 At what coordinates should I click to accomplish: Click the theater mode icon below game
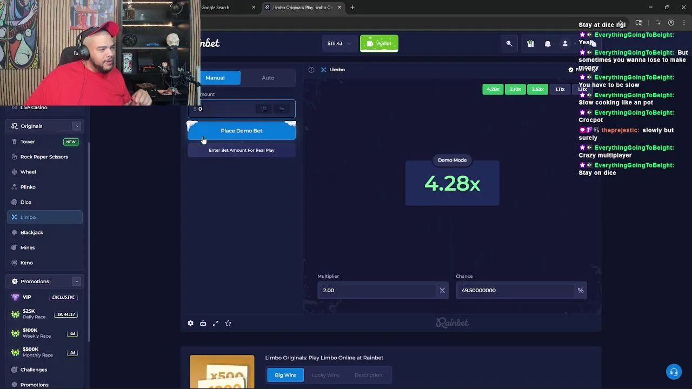(203, 323)
